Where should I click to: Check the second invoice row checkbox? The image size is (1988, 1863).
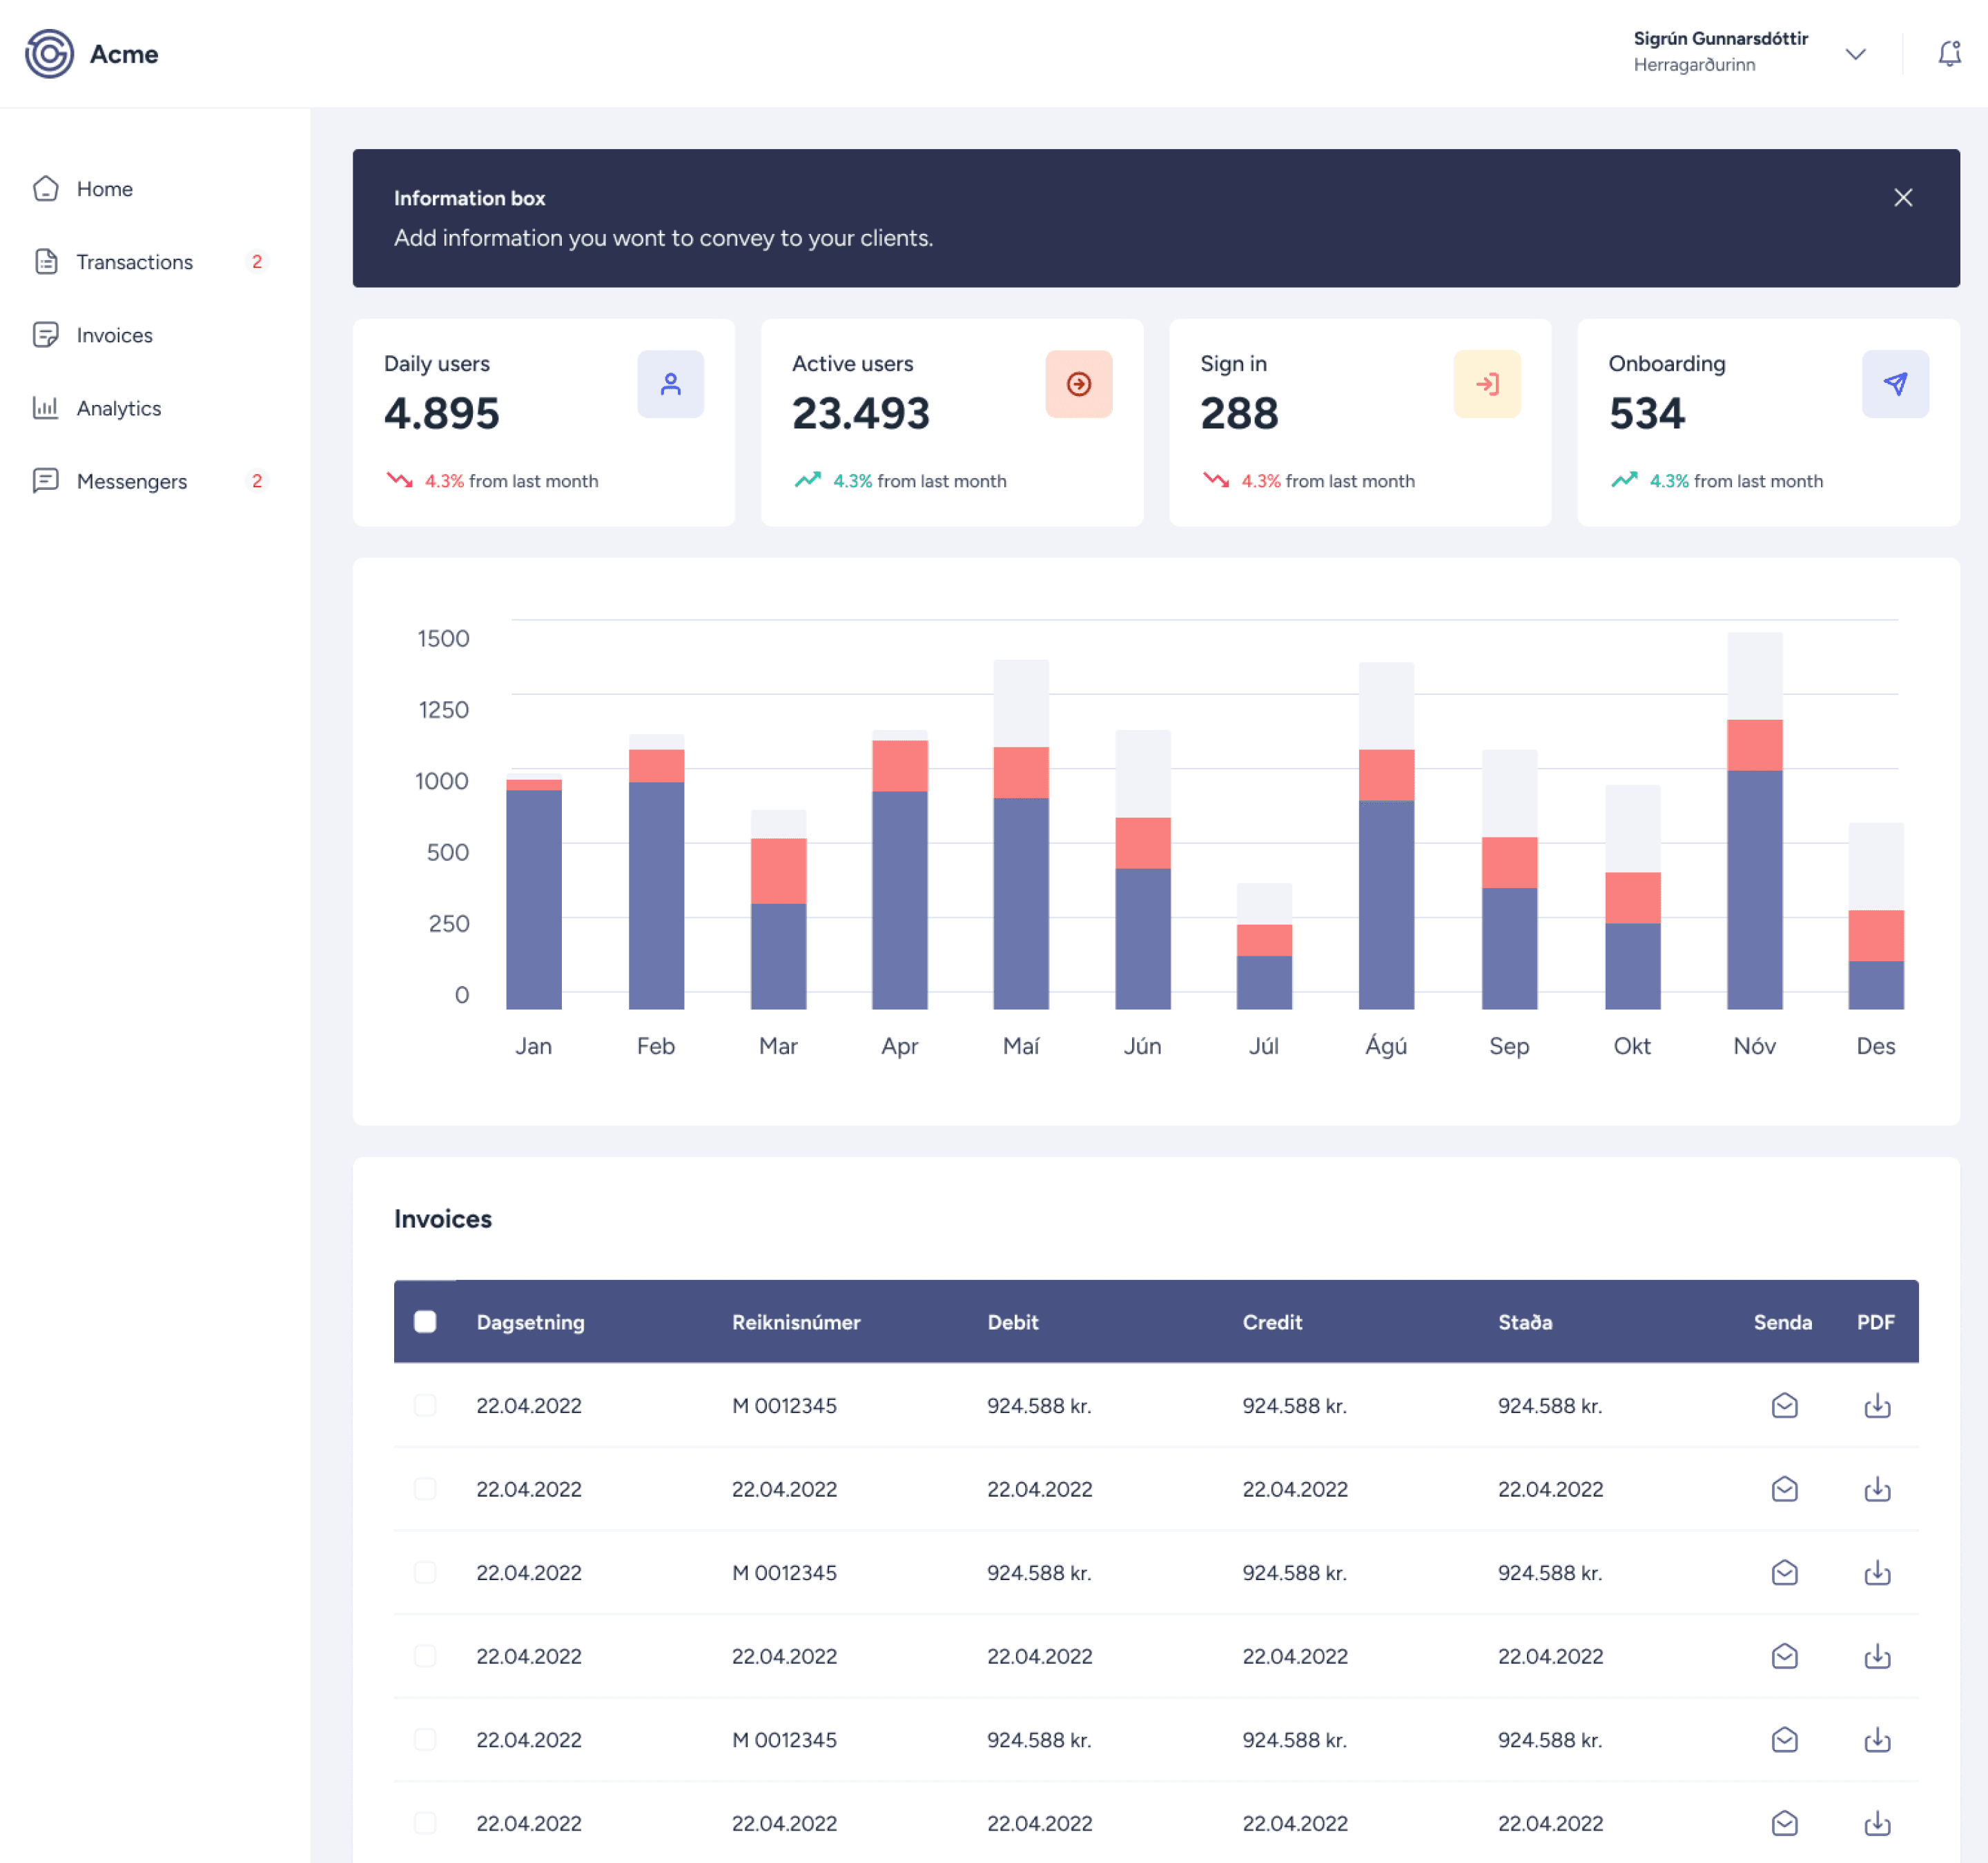(425, 1488)
